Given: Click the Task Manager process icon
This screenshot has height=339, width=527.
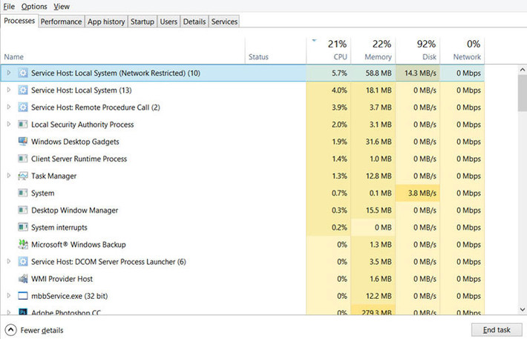Looking at the screenshot, I should (23, 176).
